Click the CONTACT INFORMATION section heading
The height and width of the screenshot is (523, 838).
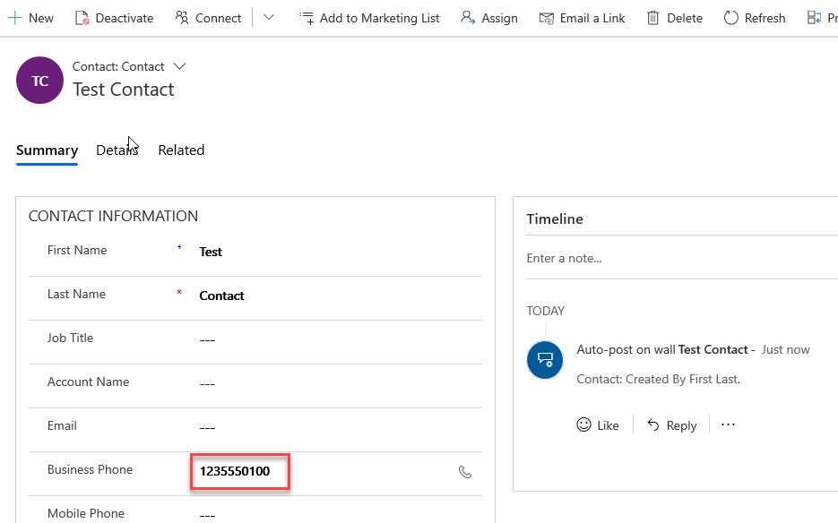(113, 216)
